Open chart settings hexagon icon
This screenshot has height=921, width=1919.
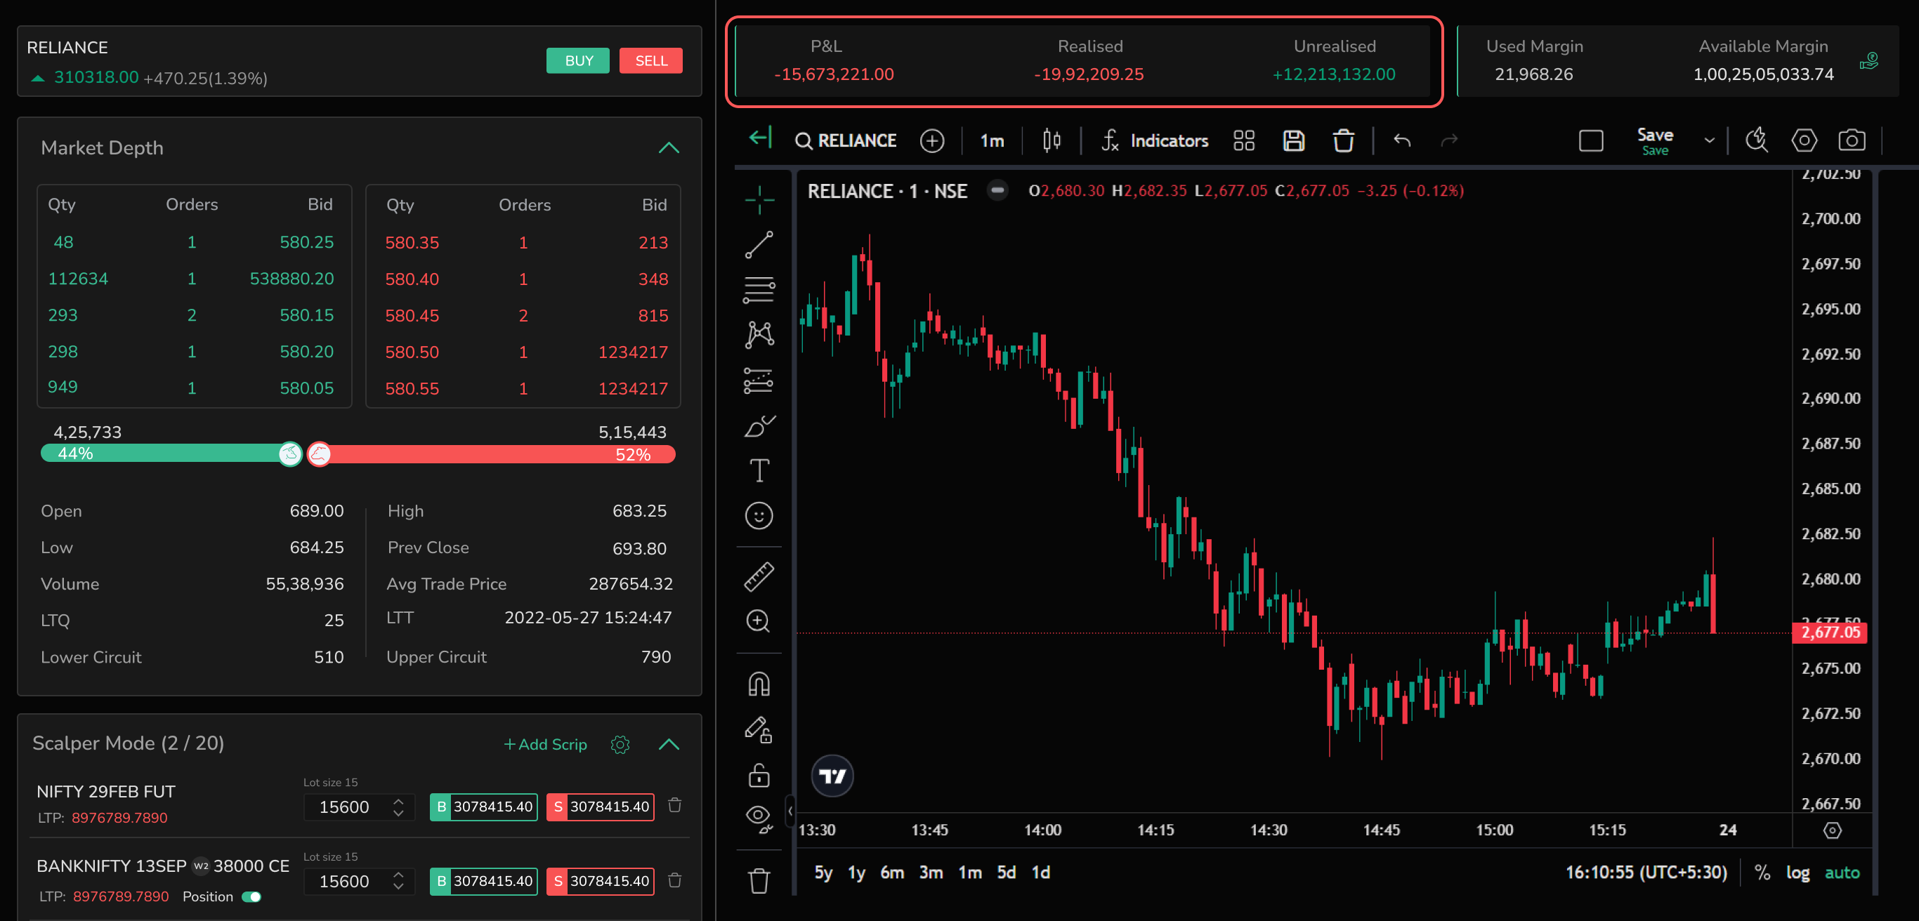coord(1804,140)
